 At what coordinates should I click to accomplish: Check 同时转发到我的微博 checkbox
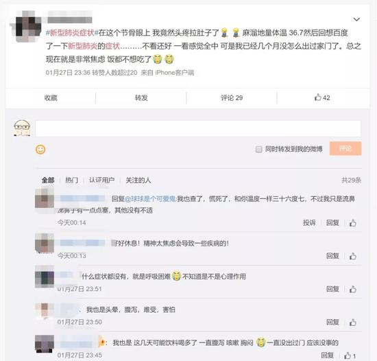tap(258, 149)
